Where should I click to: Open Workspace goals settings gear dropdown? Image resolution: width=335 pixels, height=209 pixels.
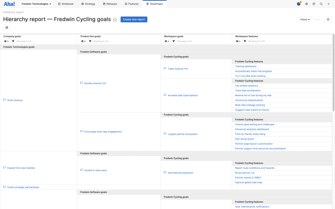click(167, 41)
